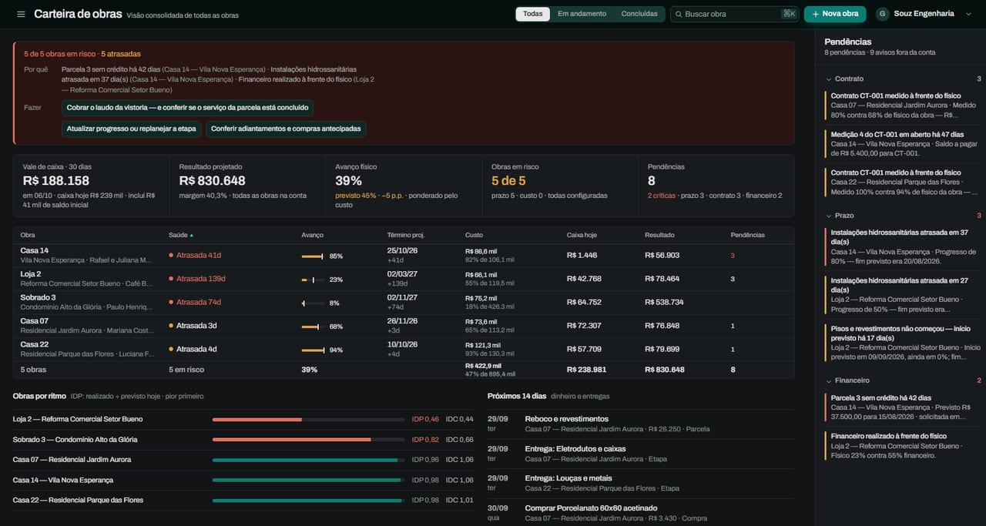Image resolution: width=986 pixels, height=526 pixels.
Task: Collapse the Financeiro pendências section
Action: click(x=828, y=380)
